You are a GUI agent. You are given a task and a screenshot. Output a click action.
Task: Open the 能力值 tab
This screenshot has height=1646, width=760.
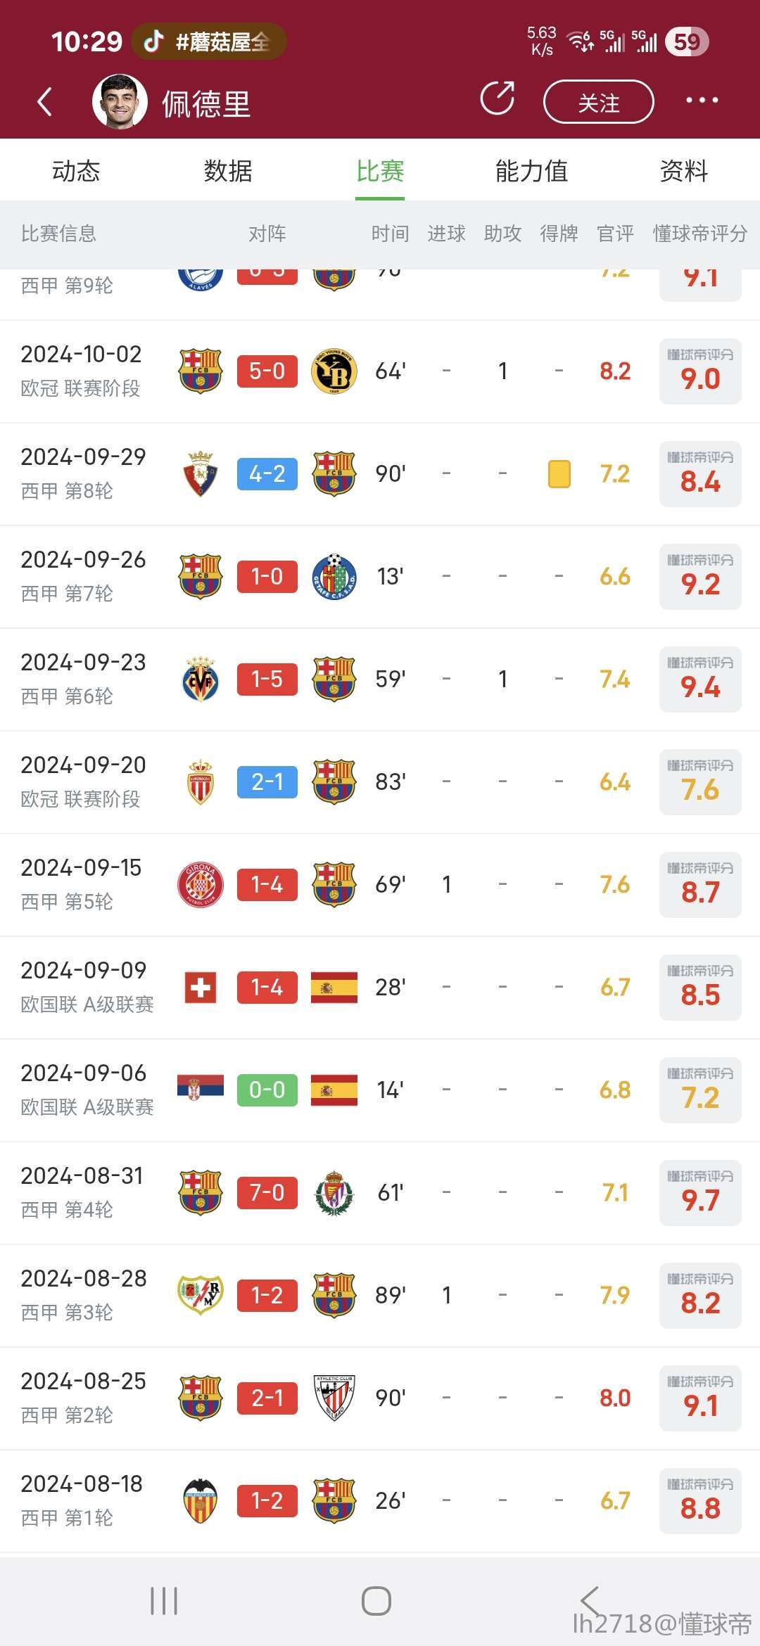(x=531, y=171)
